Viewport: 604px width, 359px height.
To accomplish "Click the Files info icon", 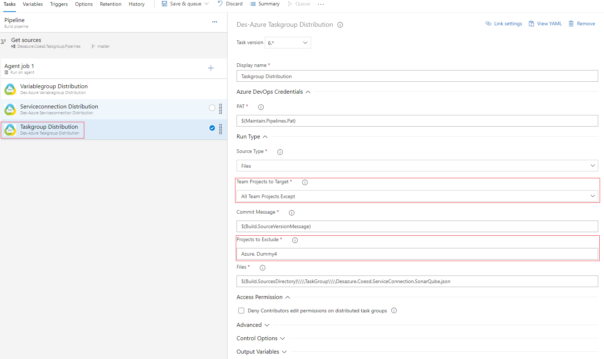I will click(x=263, y=268).
